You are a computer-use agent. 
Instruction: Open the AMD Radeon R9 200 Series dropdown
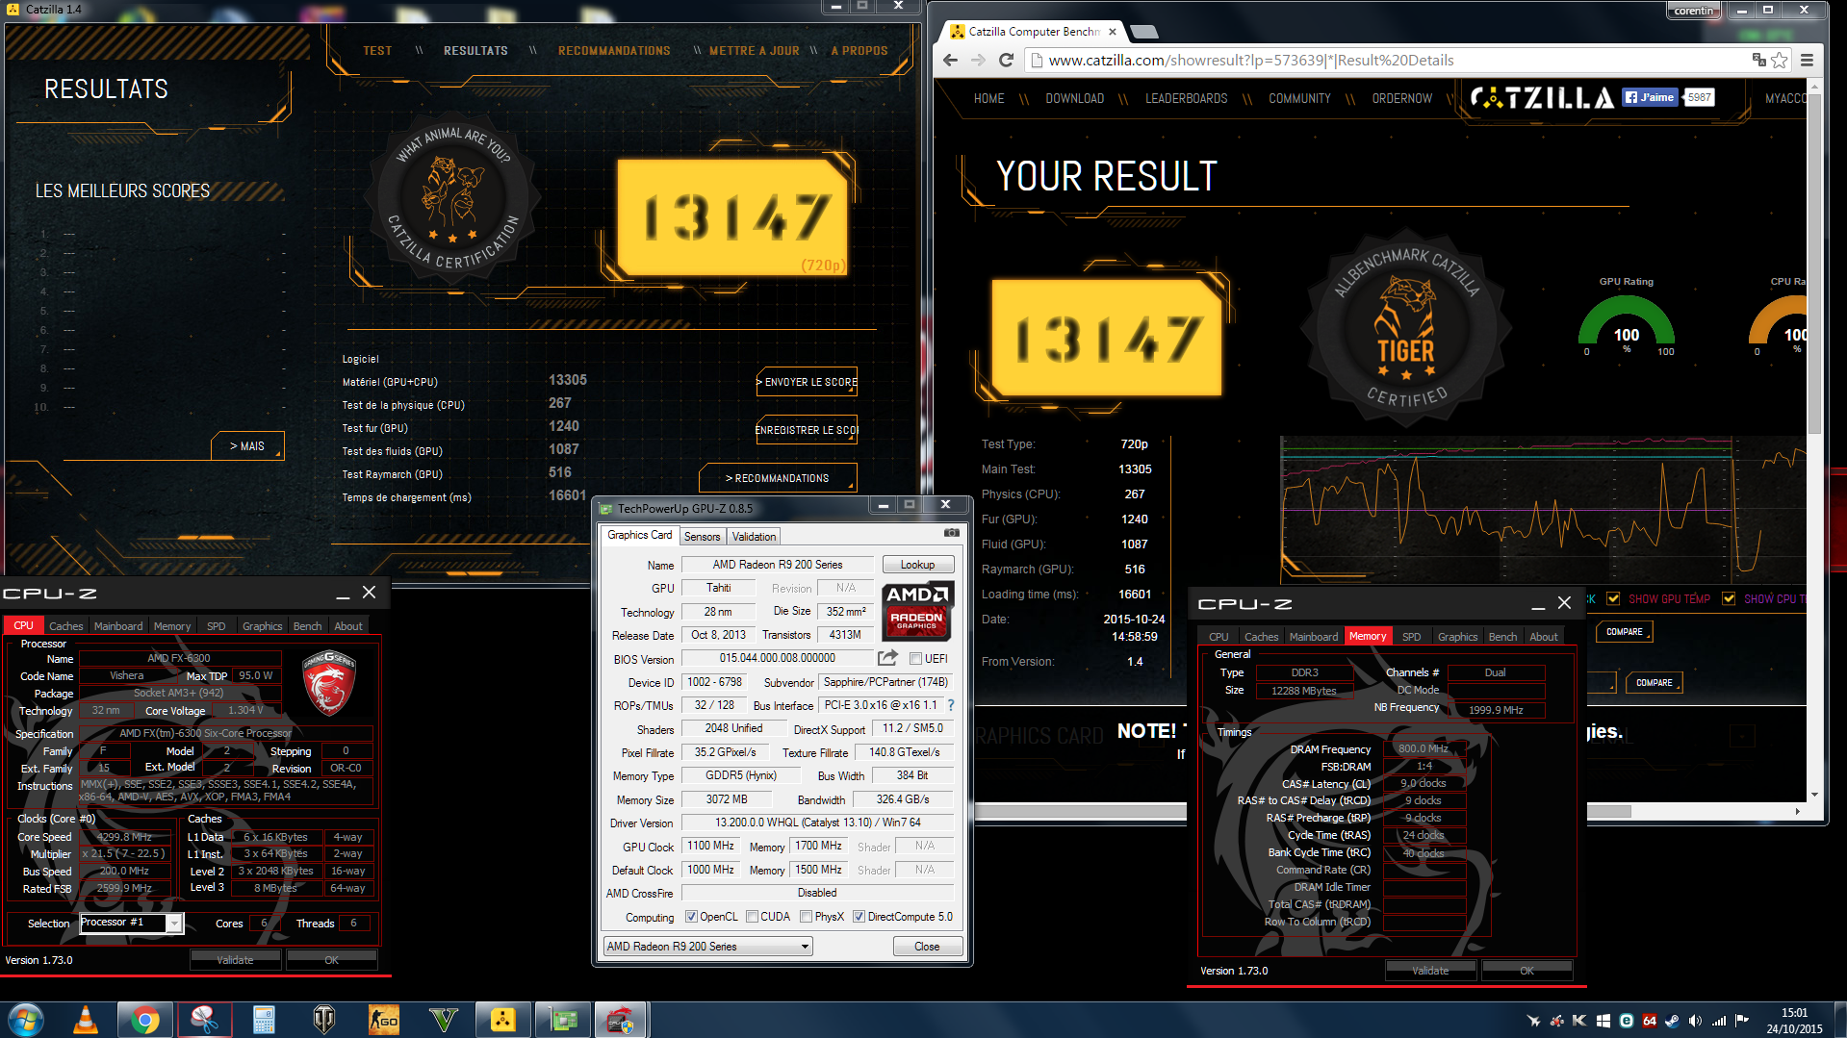[x=707, y=947]
